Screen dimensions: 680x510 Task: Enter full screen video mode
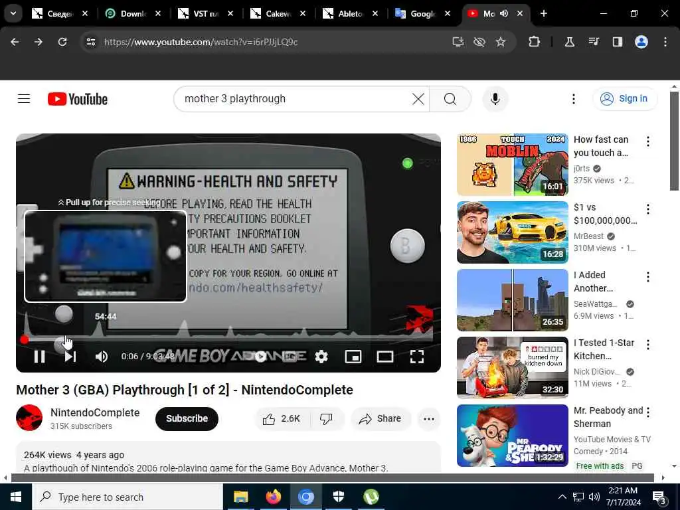(x=417, y=357)
